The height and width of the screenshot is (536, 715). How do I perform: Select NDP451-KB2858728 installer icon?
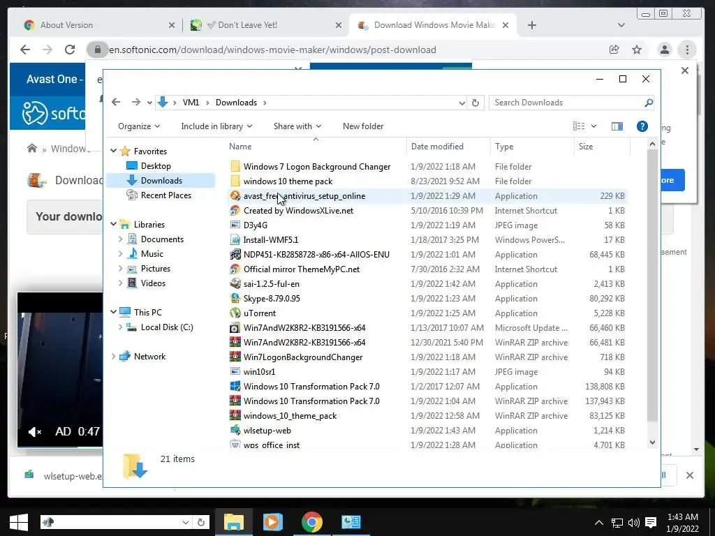point(235,254)
